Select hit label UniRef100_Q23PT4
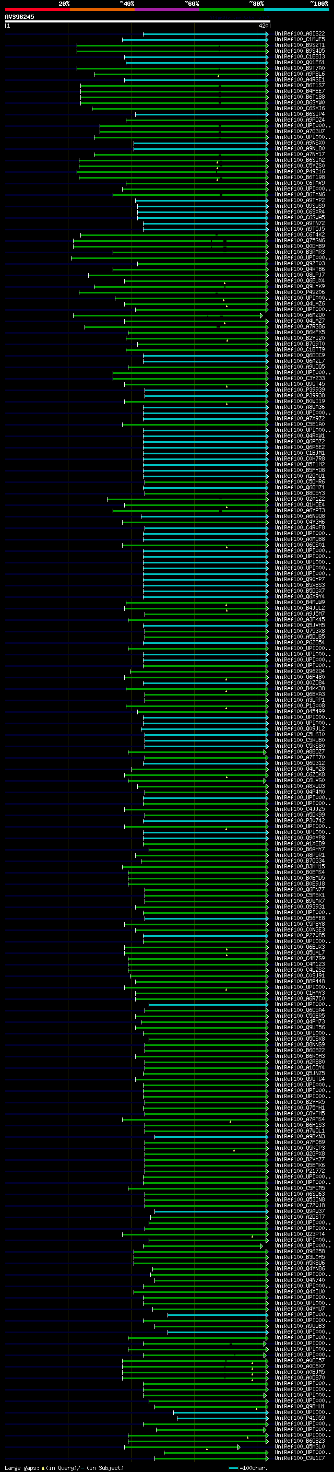This screenshot has width=334, height=1472. click(x=300, y=1235)
